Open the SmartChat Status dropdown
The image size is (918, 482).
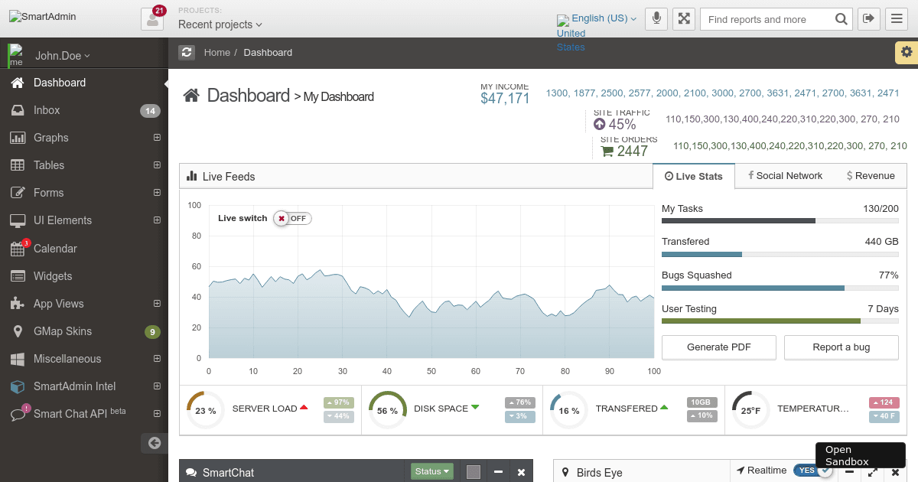coord(432,471)
